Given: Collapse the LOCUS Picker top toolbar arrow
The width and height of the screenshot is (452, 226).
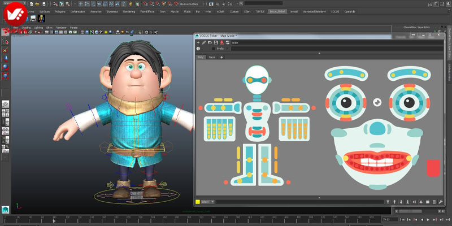Looking at the screenshot, I should [x=319, y=53].
